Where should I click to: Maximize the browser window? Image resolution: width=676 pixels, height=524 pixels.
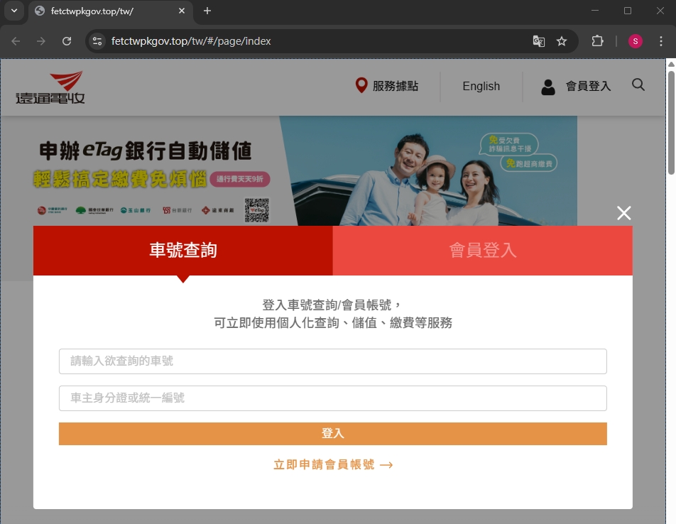click(628, 11)
